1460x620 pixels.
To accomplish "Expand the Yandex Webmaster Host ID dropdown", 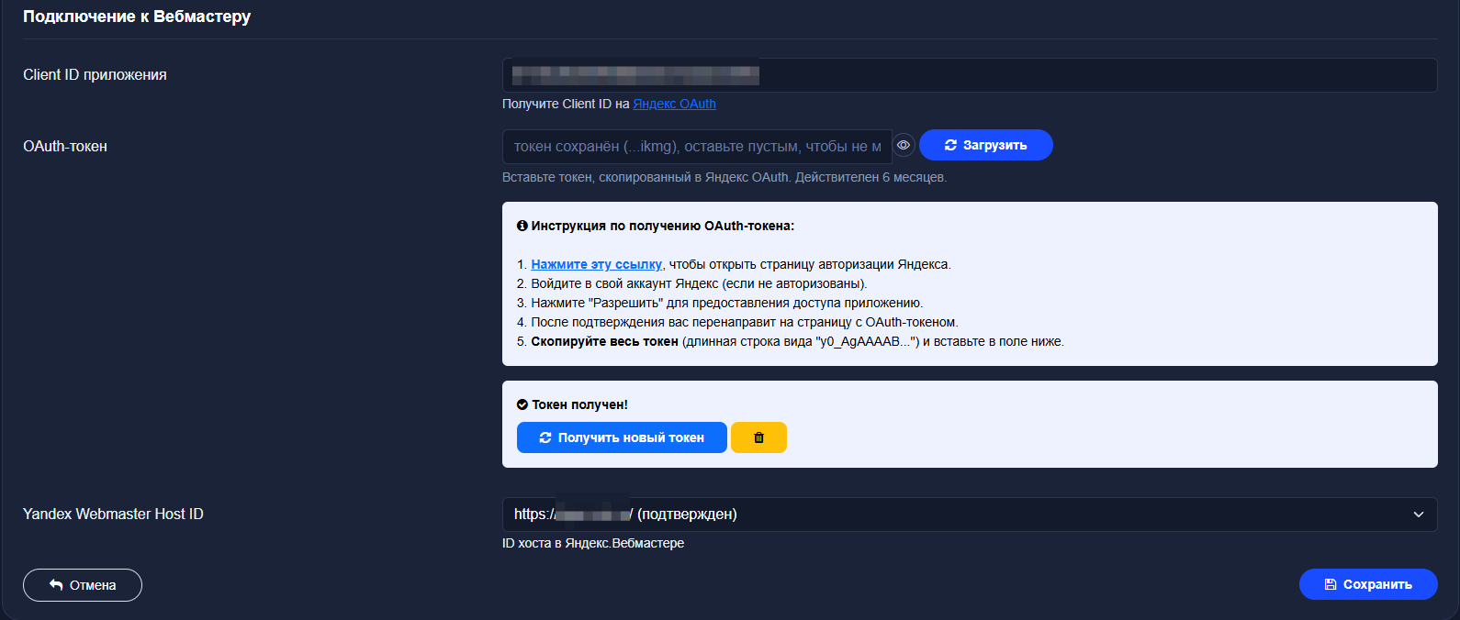I will 970,514.
